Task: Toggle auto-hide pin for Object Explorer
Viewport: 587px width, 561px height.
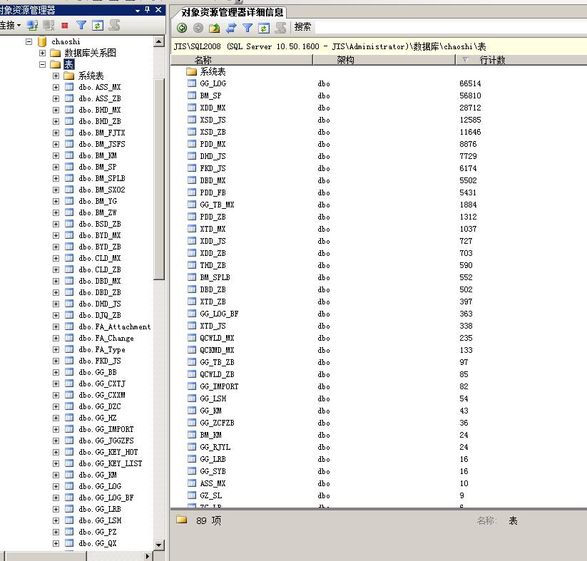Action: click(148, 10)
